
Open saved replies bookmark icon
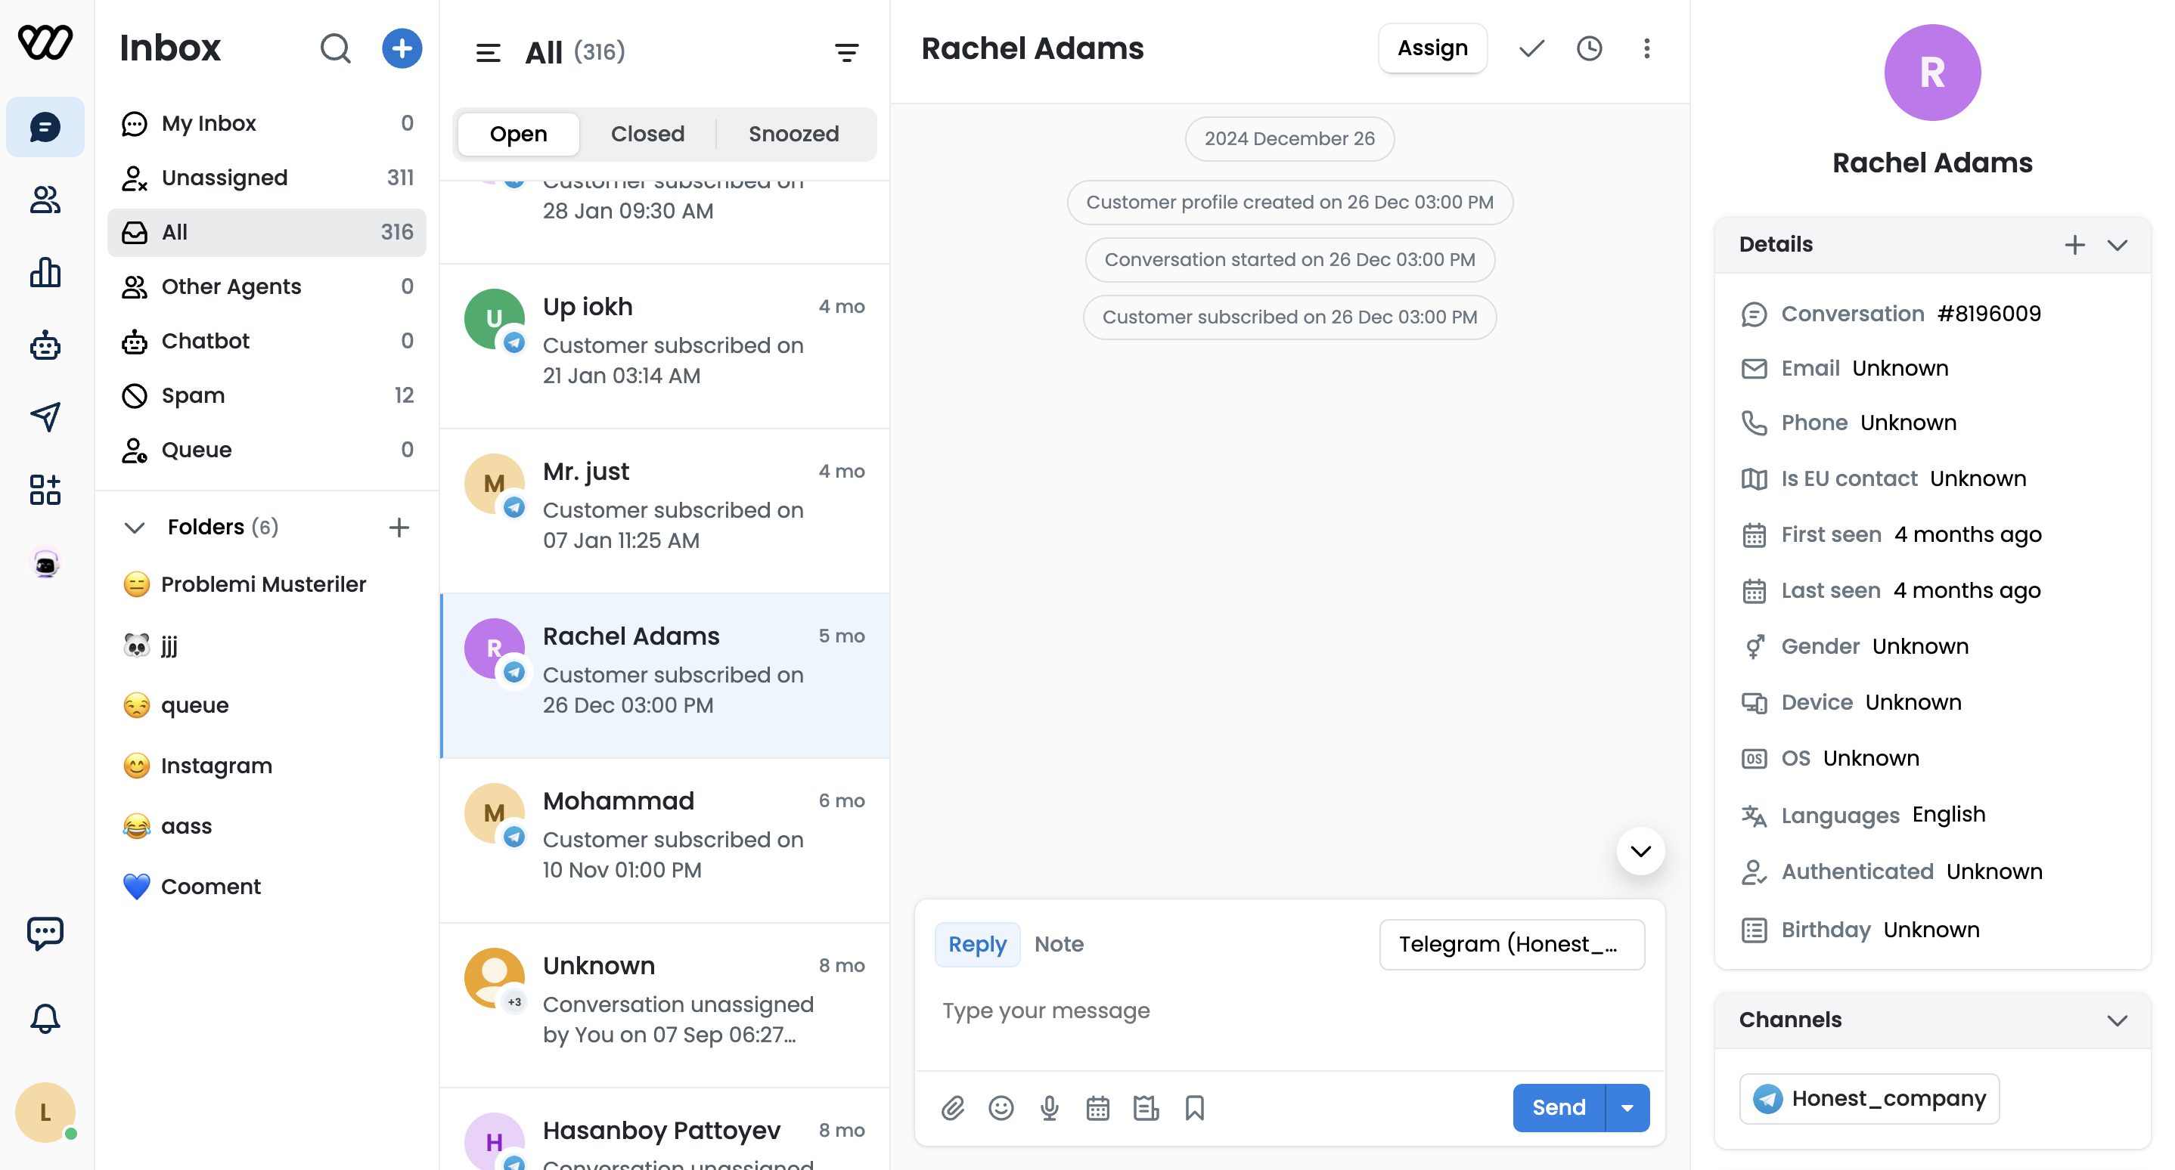pos(1195,1107)
